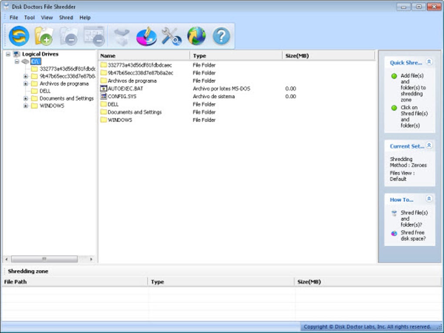Expand the Documents and Settings tree node
Image resolution: width=444 pixels, height=333 pixels.
(x=25, y=98)
